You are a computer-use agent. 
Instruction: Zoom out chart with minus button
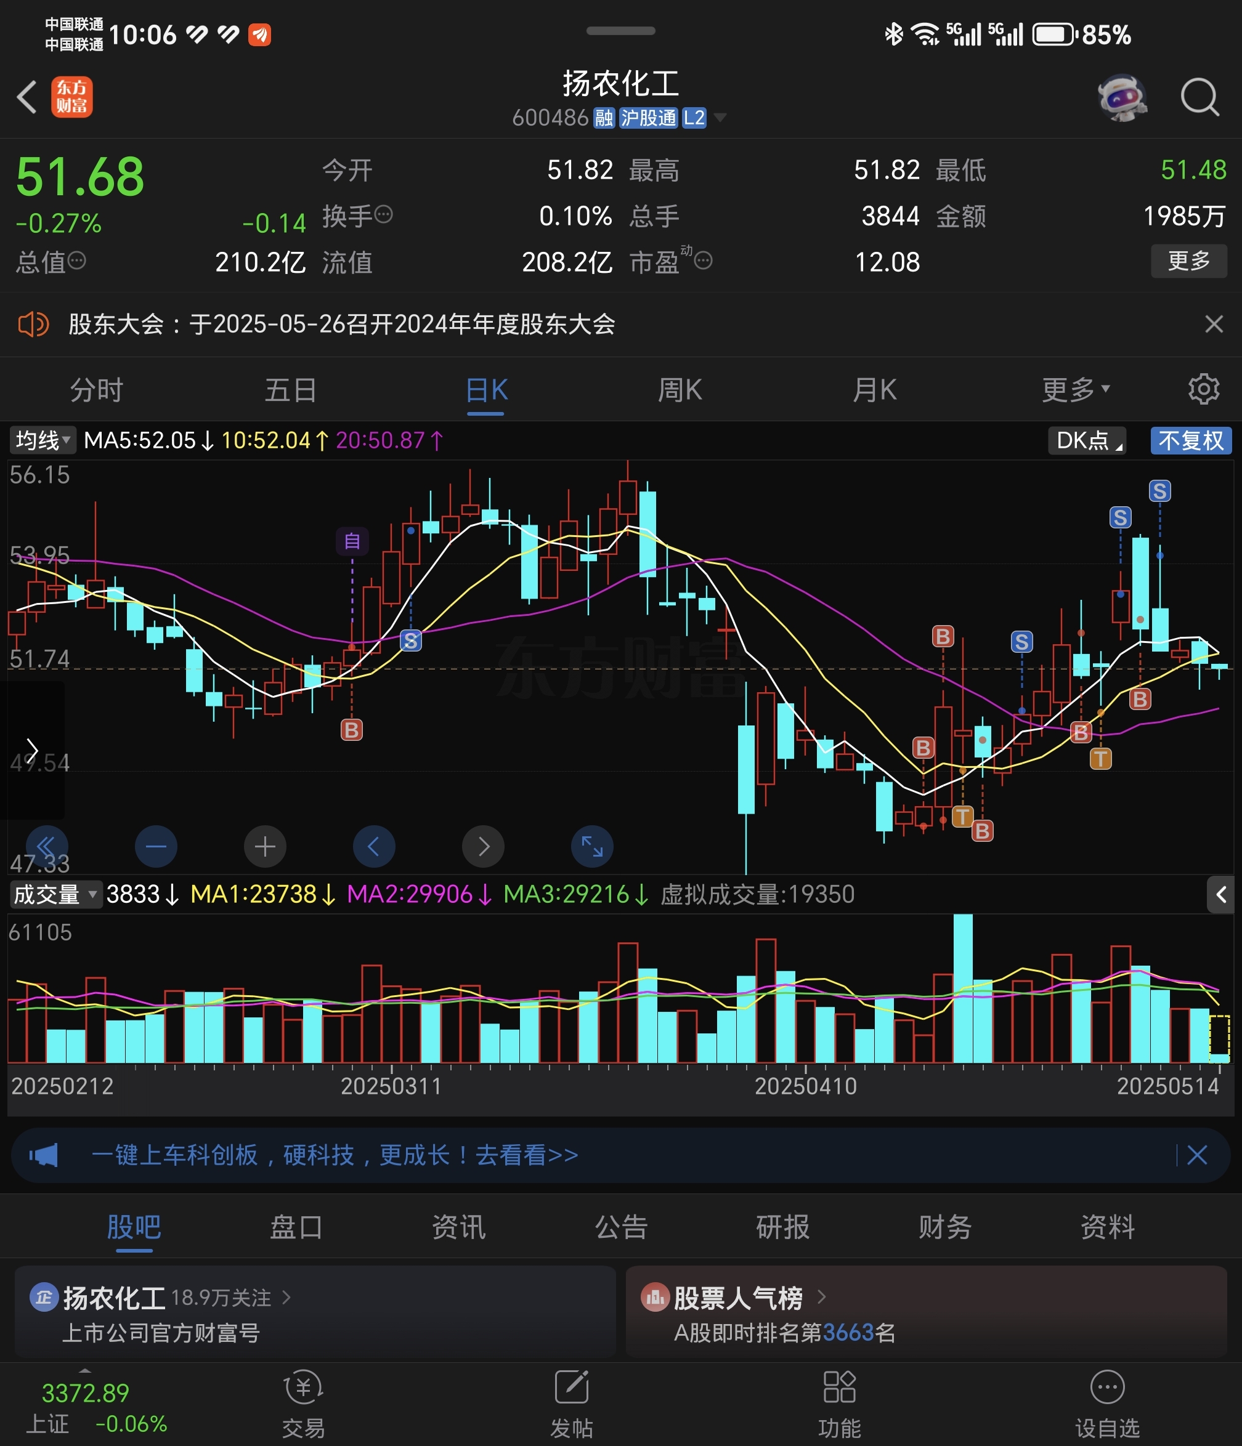156,847
